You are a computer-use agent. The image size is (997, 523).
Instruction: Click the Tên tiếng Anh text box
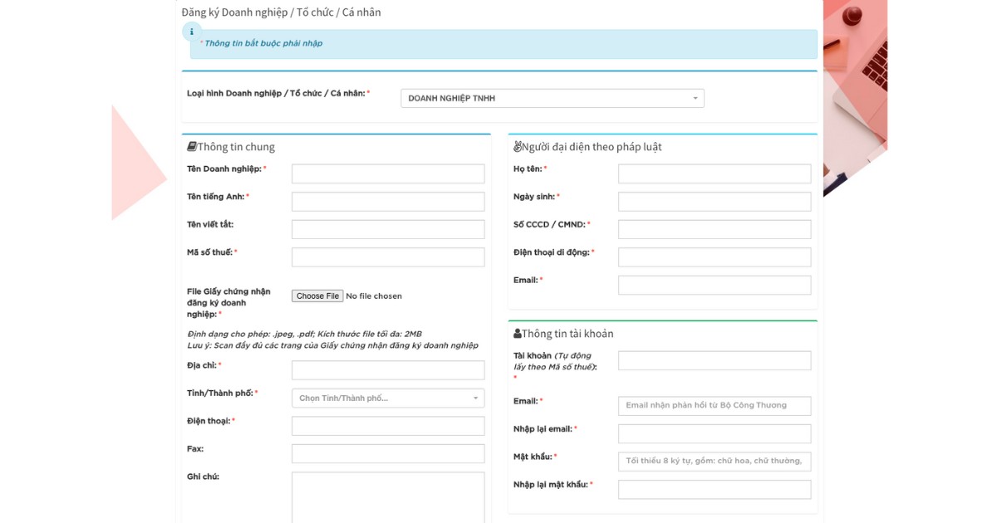tap(387, 202)
